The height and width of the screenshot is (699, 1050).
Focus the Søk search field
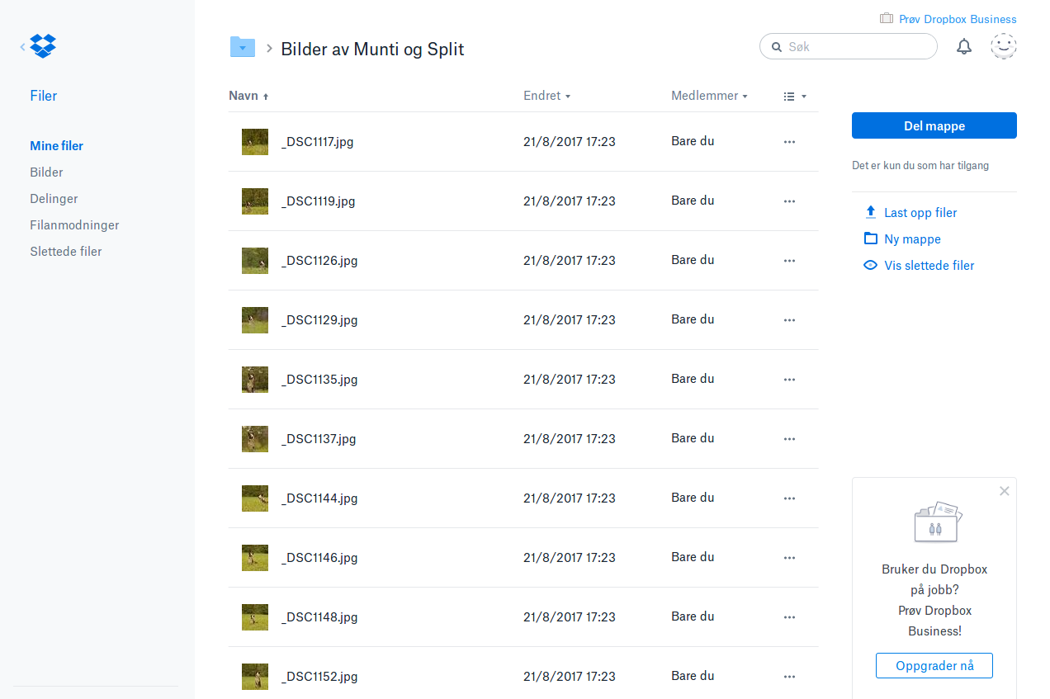pyautogui.click(x=849, y=47)
